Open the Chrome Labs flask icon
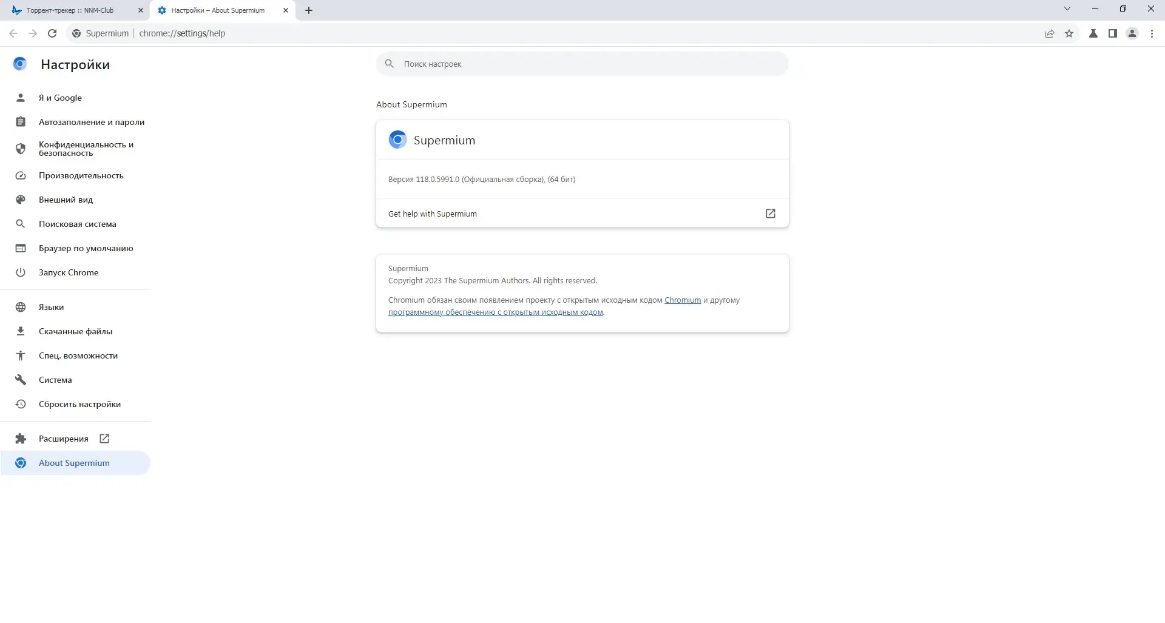Image resolution: width=1165 pixels, height=623 pixels. 1093,33
